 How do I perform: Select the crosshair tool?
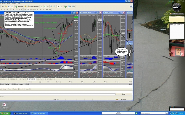pos(3,6)
